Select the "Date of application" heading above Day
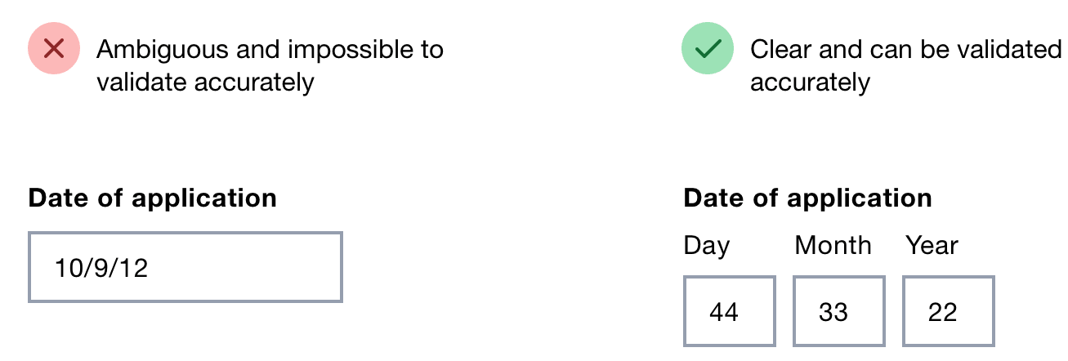 point(807,198)
